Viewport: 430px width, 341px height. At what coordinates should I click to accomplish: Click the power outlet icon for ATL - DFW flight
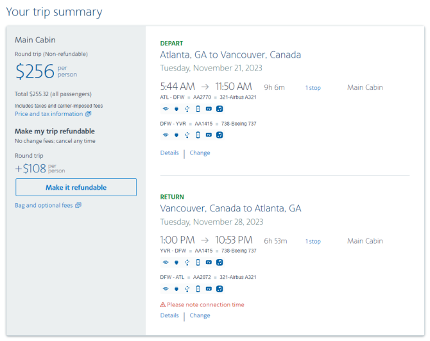(x=176, y=109)
